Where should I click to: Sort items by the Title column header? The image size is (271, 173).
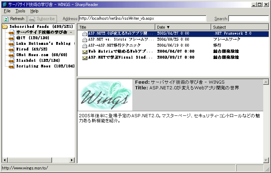pyautogui.click(x=116, y=27)
